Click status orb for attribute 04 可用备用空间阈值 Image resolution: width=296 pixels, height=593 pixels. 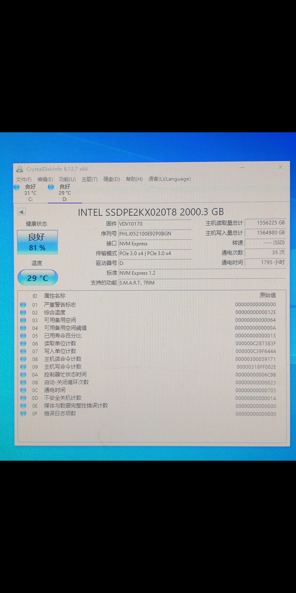pos(23,328)
